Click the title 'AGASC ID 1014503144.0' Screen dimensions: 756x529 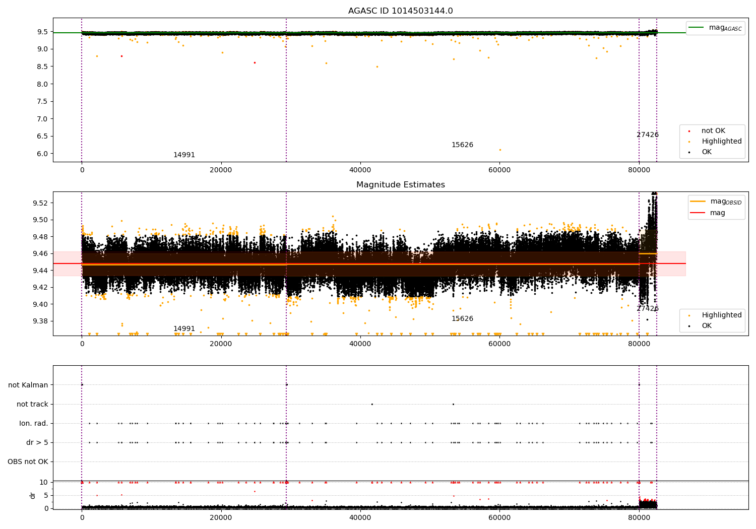pyautogui.click(x=400, y=11)
